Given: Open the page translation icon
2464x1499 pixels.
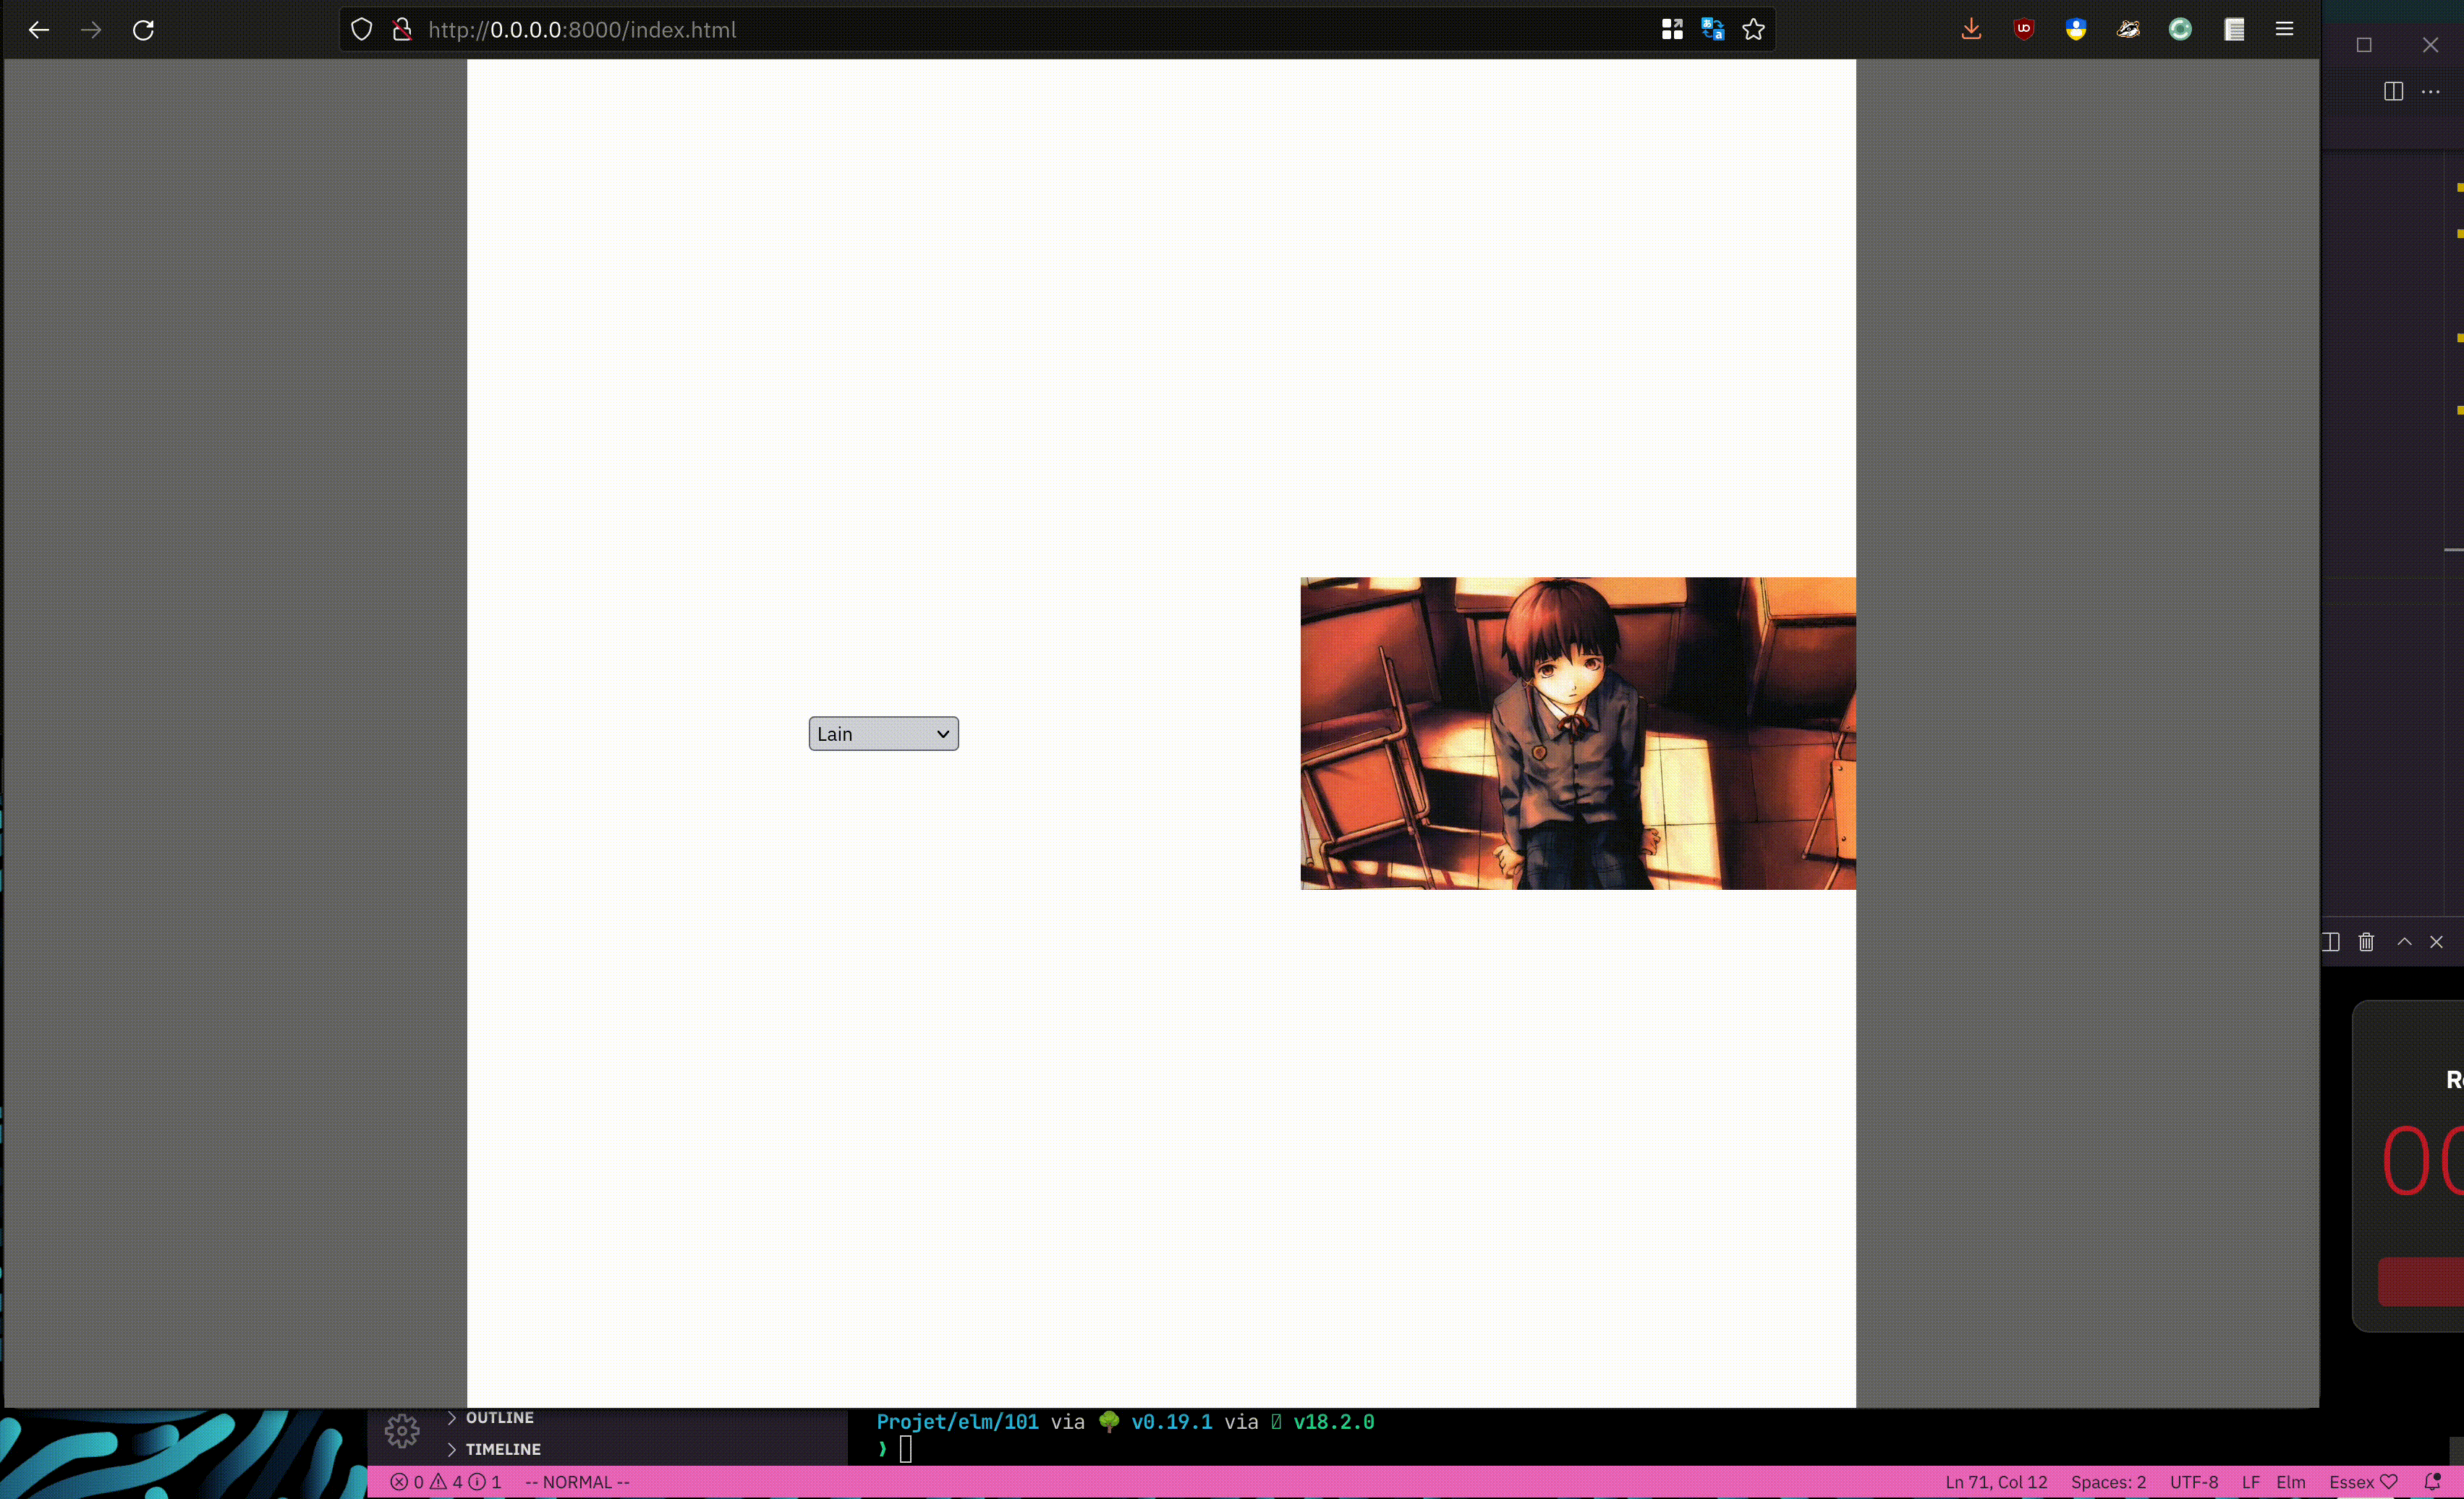Looking at the screenshot, I should click(x=1712, y=30).
